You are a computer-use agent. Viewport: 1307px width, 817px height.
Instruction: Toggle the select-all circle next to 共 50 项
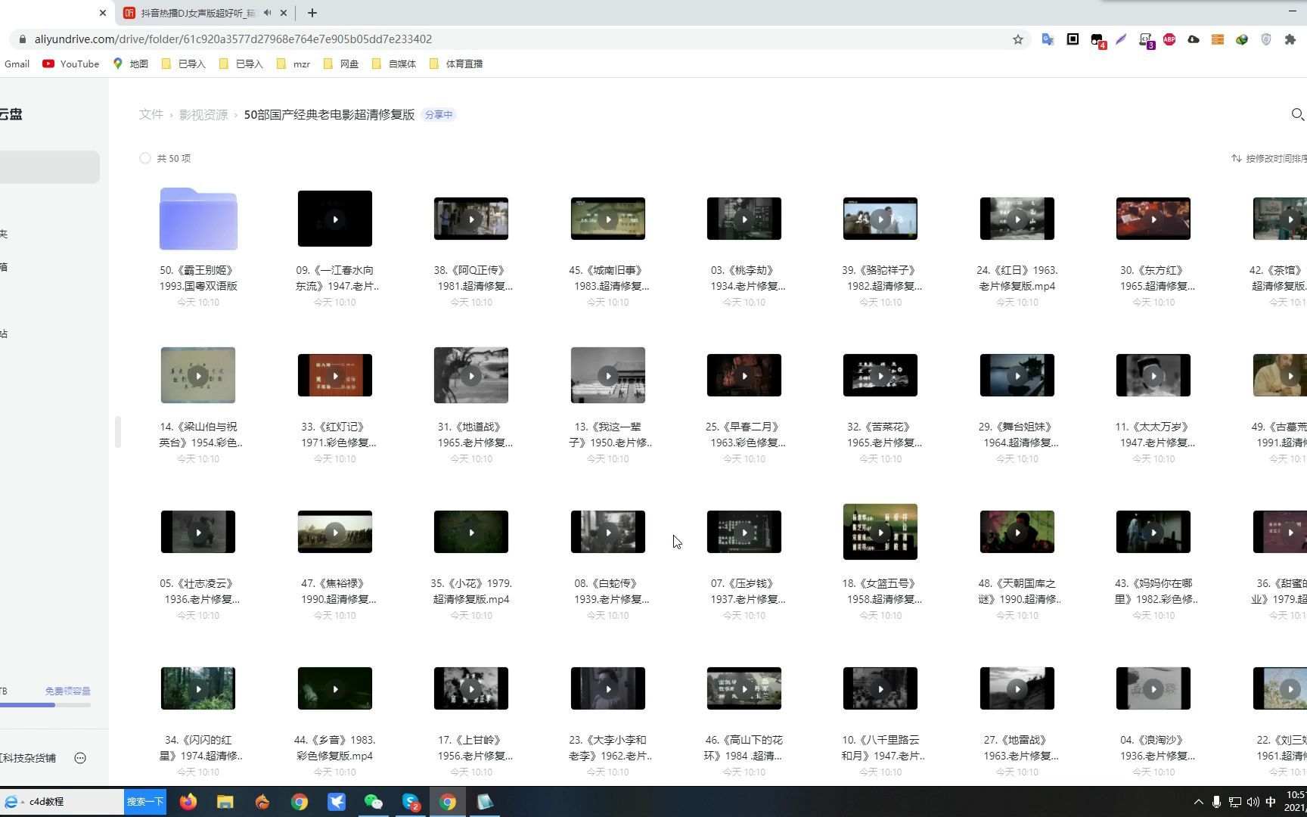[144, 158]
